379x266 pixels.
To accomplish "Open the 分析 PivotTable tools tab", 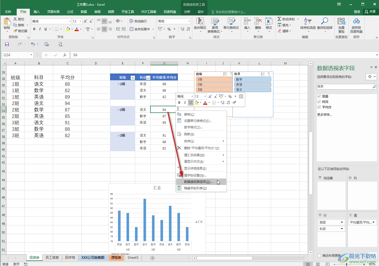I will pos(187,12).
